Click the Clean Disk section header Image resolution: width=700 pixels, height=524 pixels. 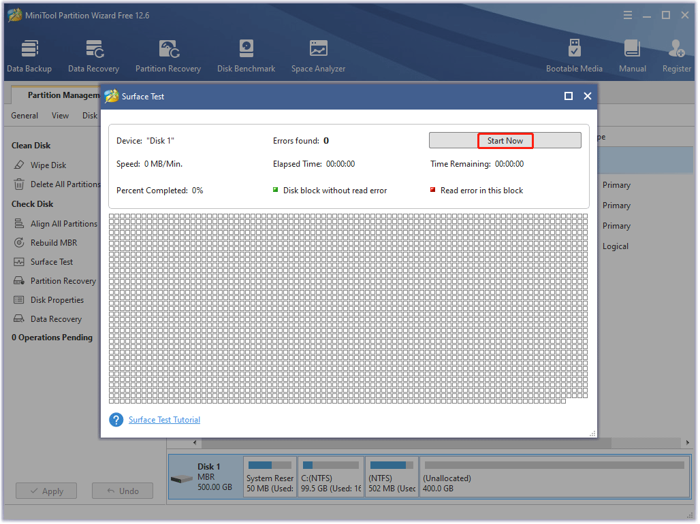tap(31, 146)
